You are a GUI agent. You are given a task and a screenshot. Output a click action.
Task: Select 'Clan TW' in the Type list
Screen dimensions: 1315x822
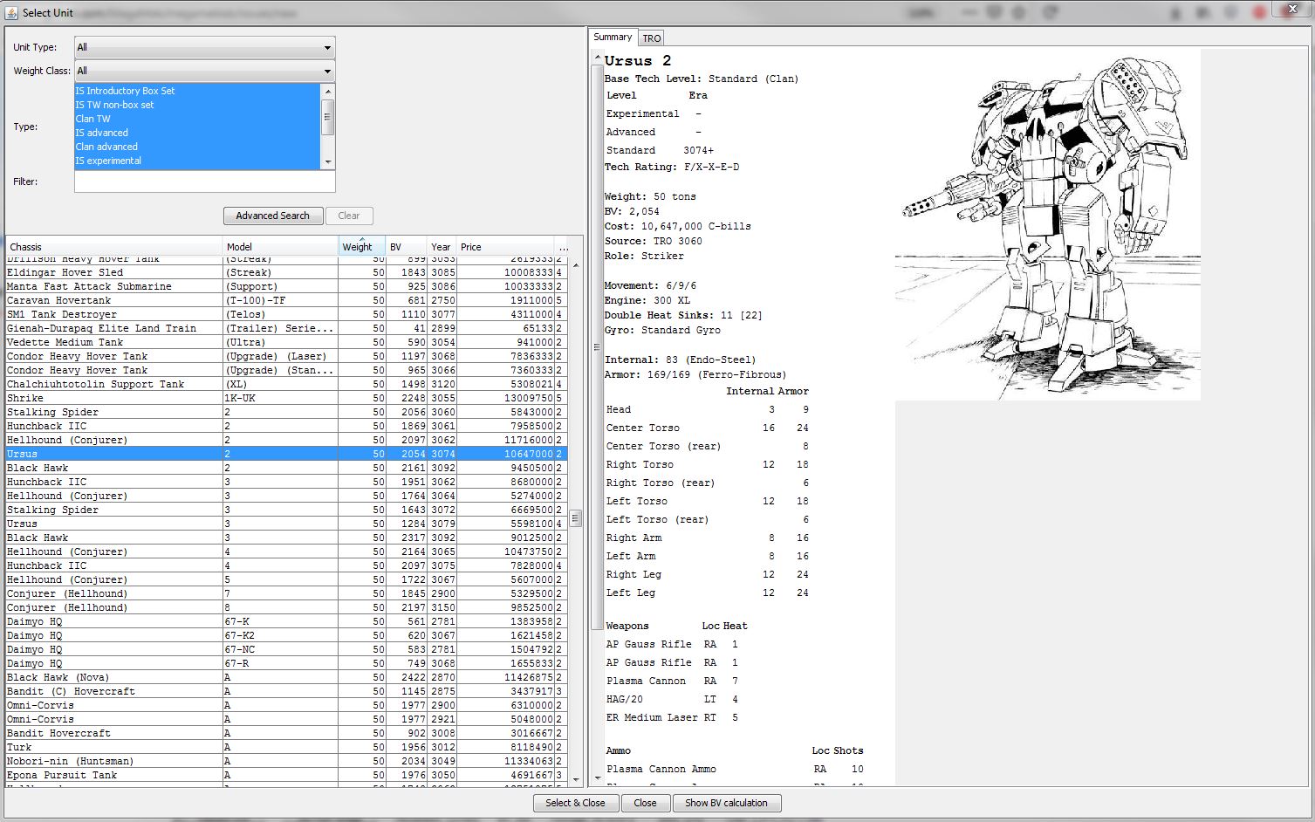197,119
